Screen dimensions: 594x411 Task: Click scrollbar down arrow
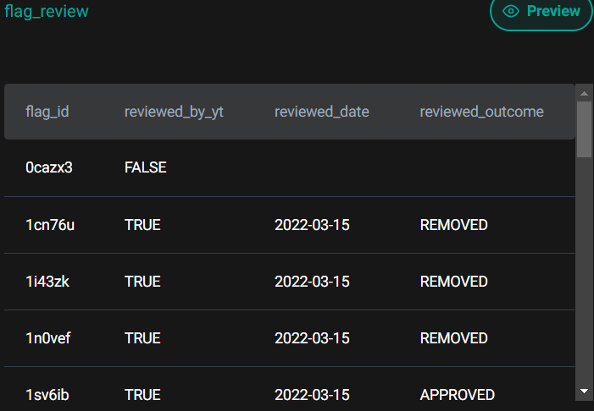click(x=584, y=391)
